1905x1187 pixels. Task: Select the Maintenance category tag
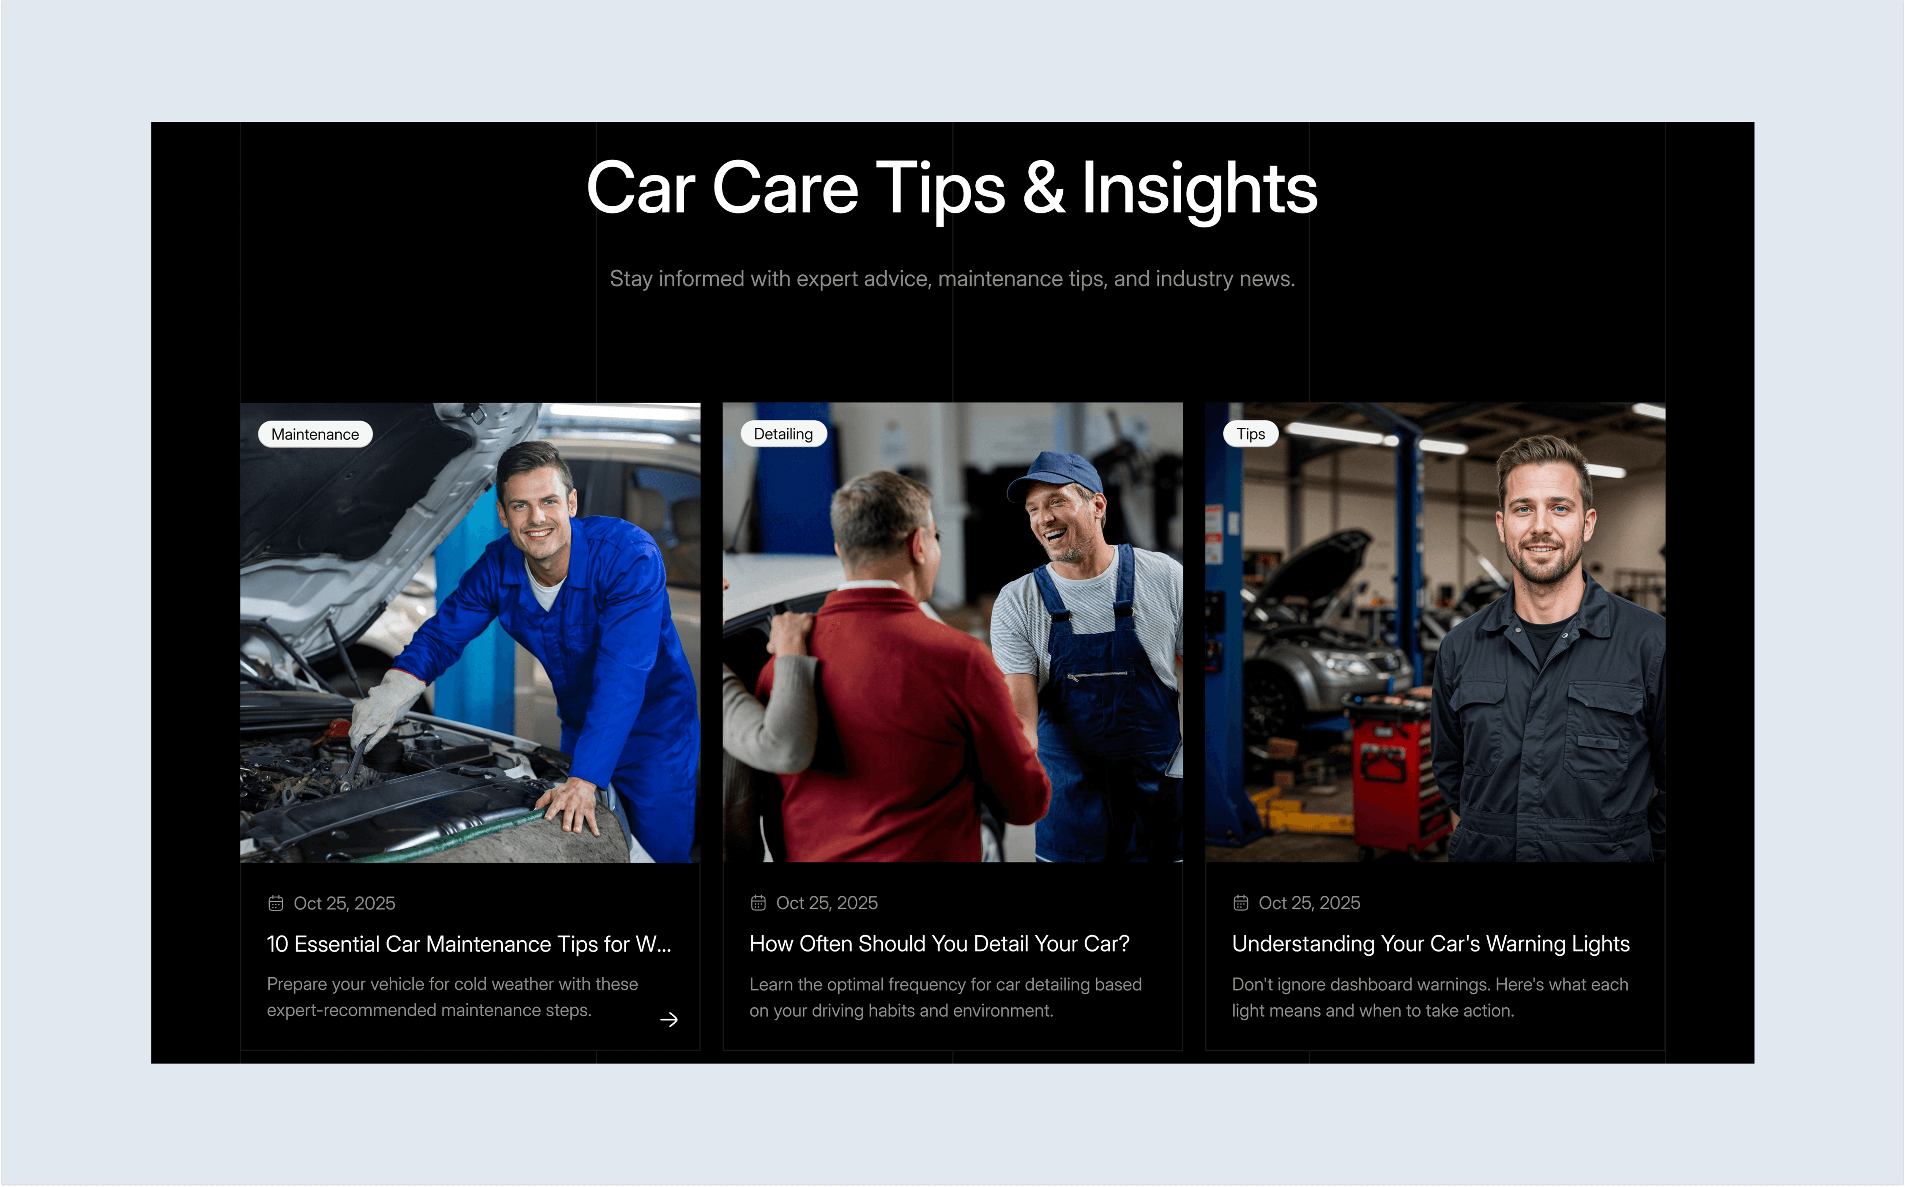click(315, 434)
